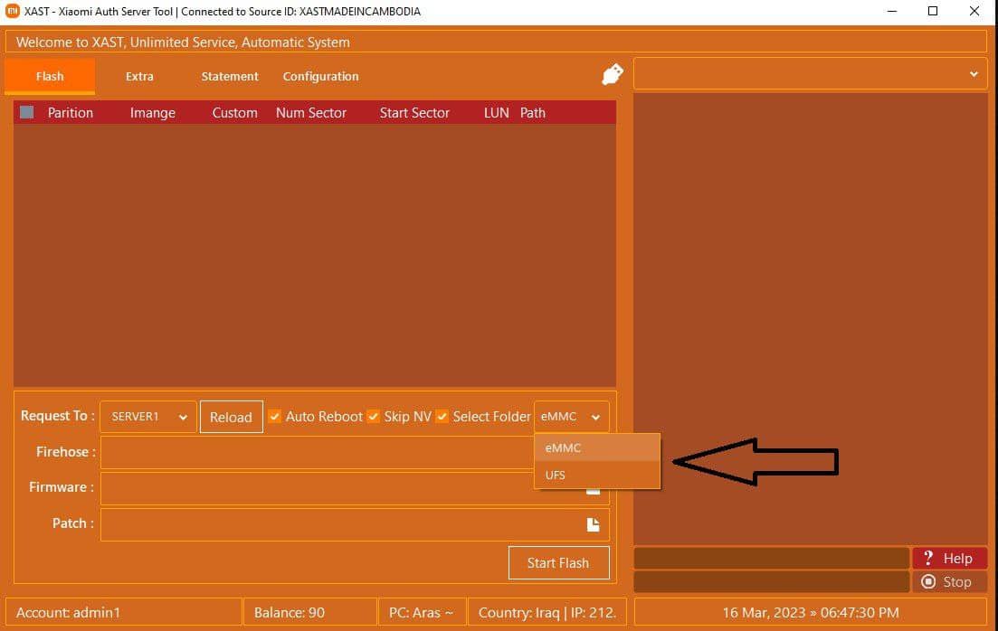The width and height of the screenshot is (998, 631).
Task: Switch to the Flash tab
Action: [x=50, y=76]
